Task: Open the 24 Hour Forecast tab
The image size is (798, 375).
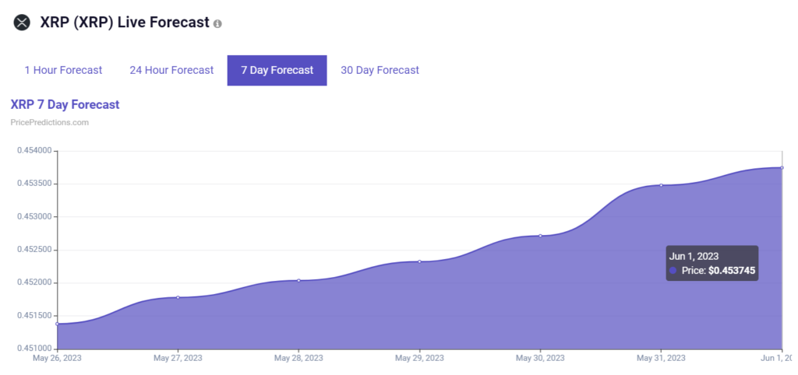Action: (x=171, y=70)
